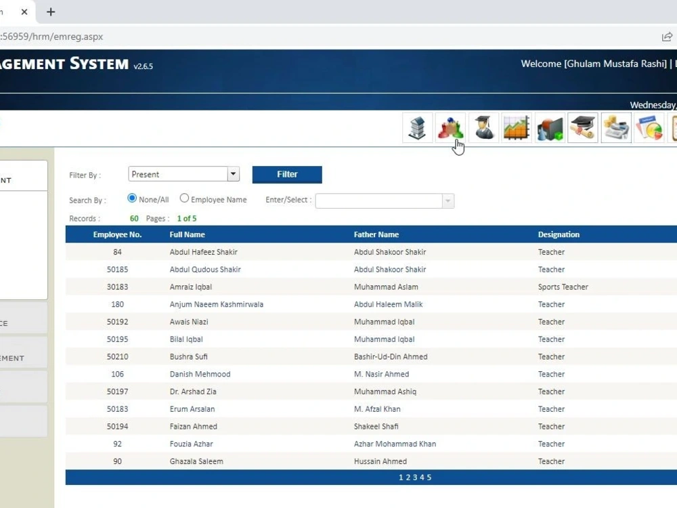Select employee Fouzia Azhar
The width and height of the screenshot is (677, 508).
point(192,444)
